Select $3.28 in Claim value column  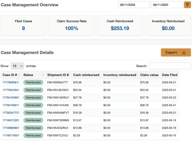144,135
